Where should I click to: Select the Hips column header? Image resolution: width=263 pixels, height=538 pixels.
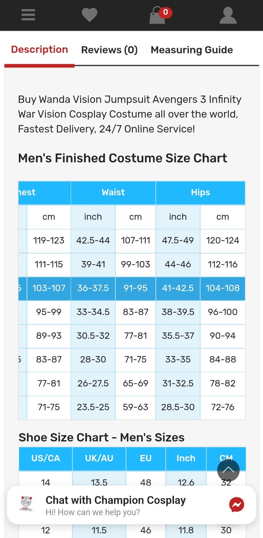click(x=200, y=193)
